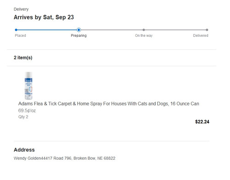Screen dimensions: 230x180
Task: Open the Adams spray can product image
Action: tap(29, 86)
